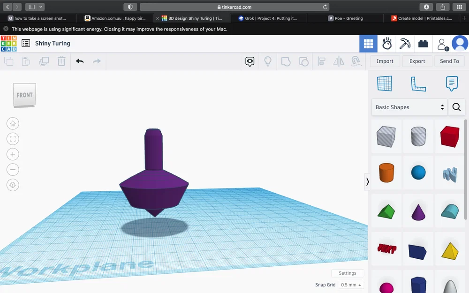The image size is (469, 293).
Task: Select the blue Sphere shape
Action: 418,173
